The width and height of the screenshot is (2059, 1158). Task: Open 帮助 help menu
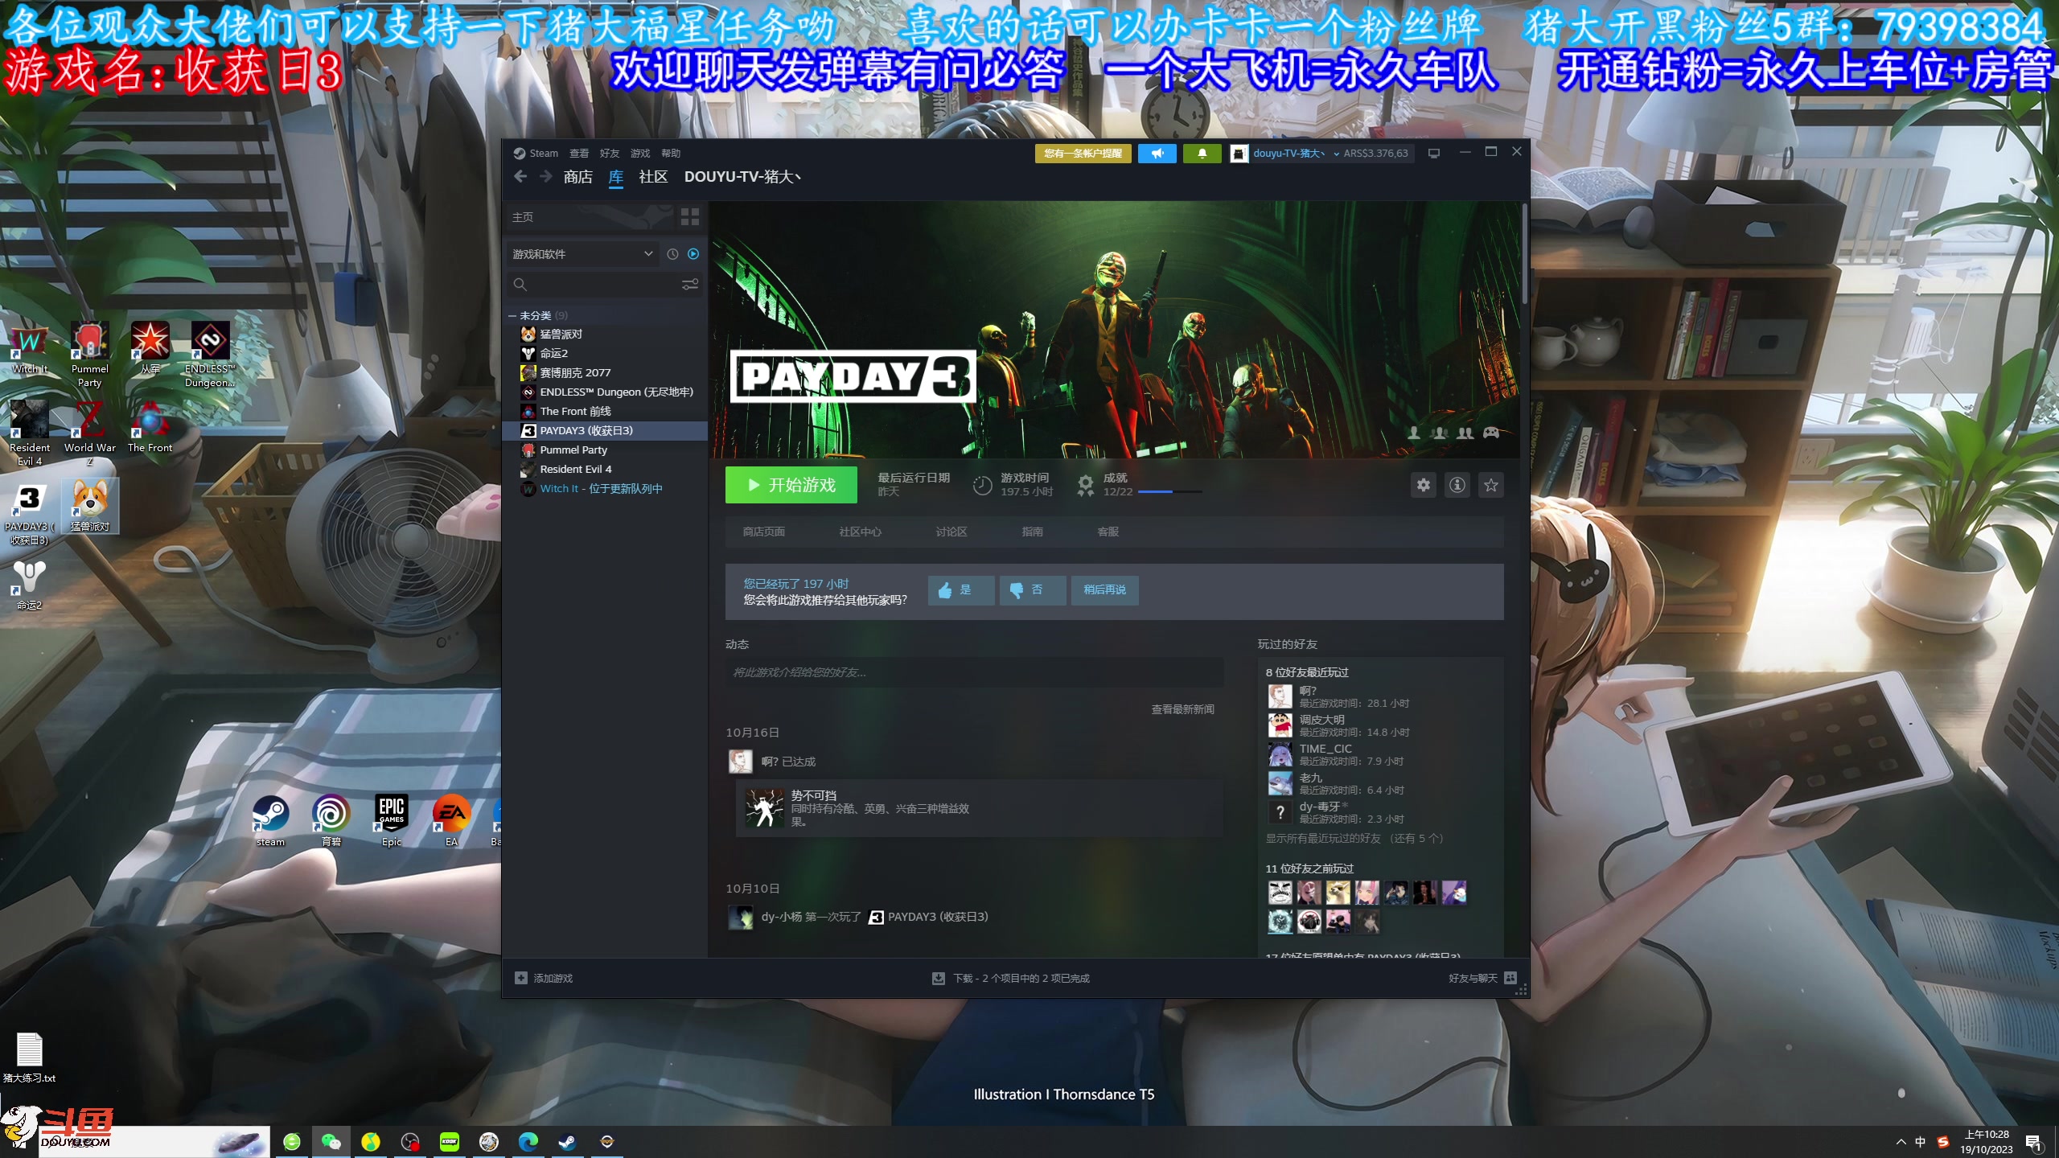671,153
